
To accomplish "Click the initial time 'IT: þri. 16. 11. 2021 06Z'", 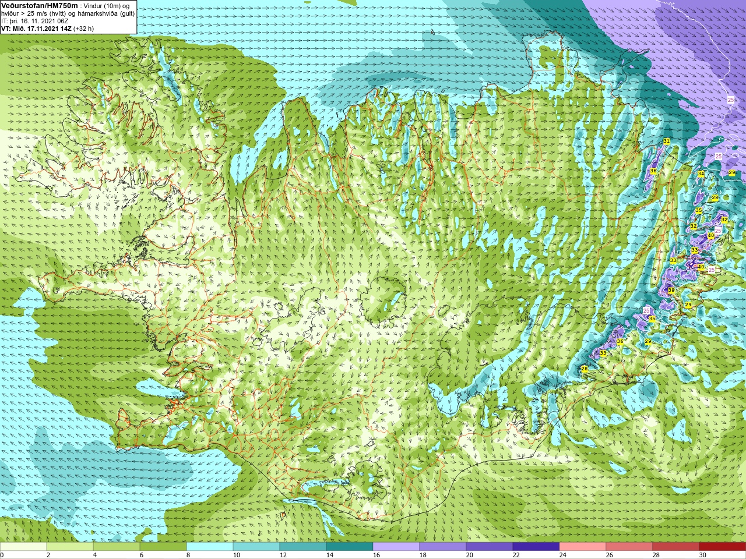I will click(x=36, y=21).
